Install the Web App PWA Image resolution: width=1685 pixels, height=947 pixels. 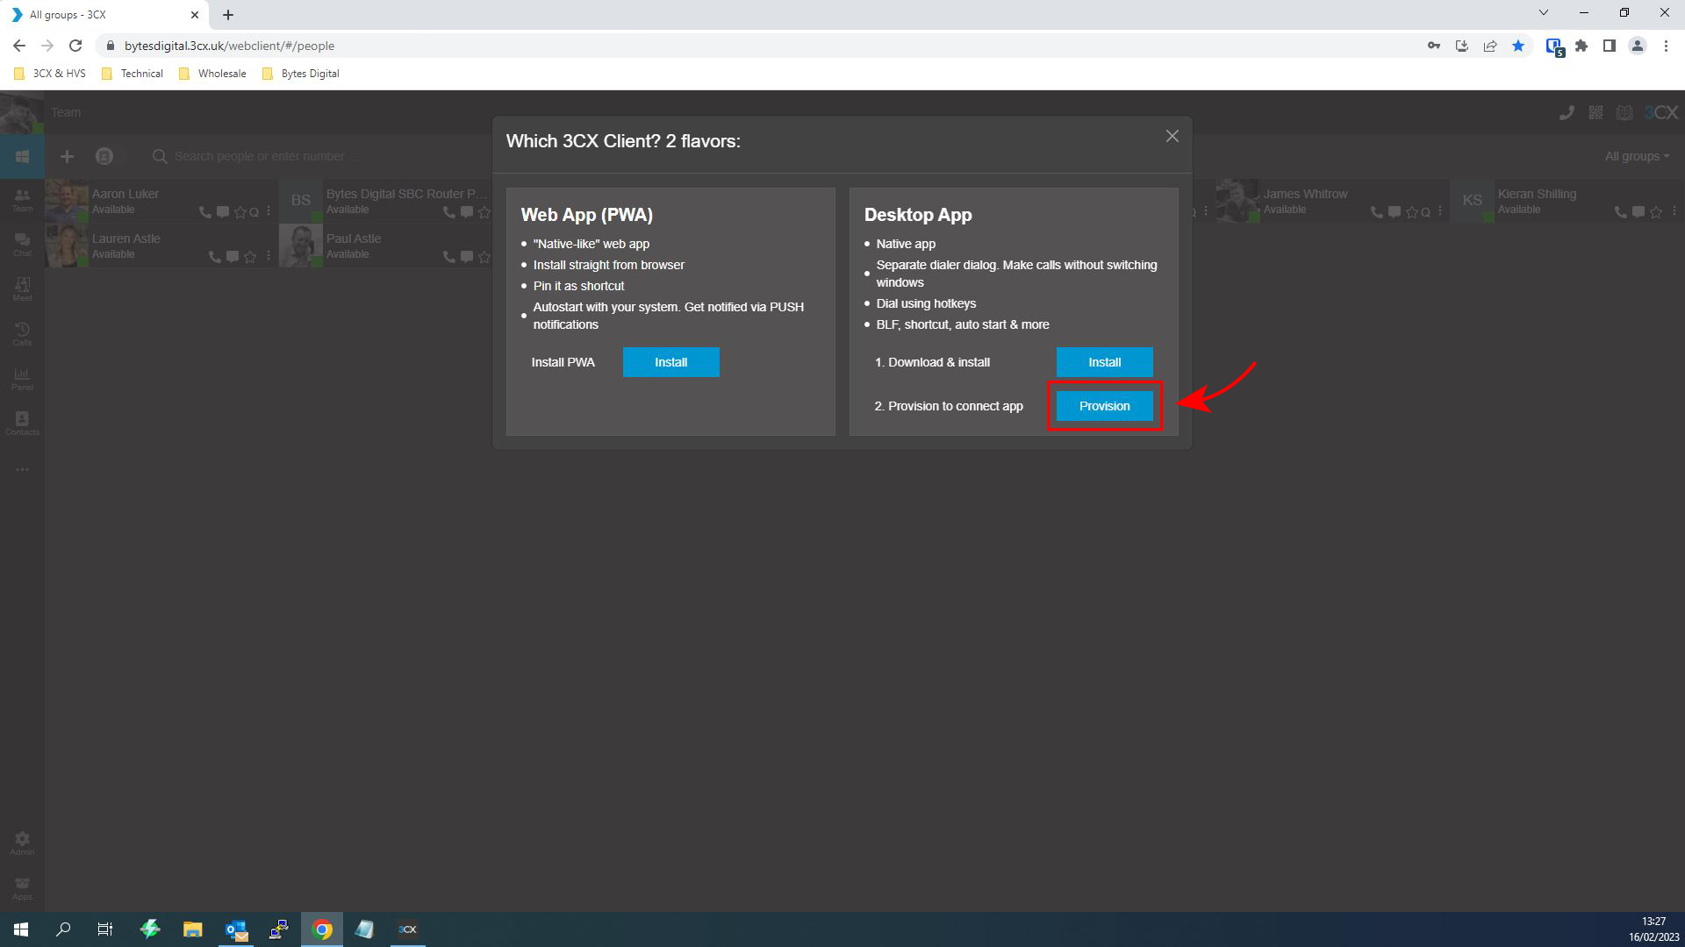(x=670, y=362)
